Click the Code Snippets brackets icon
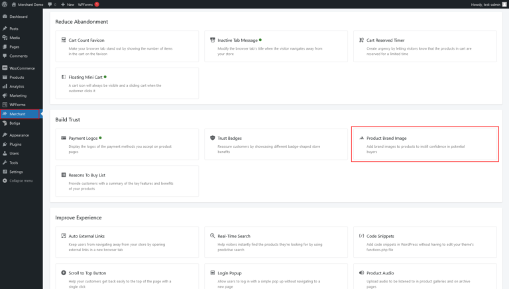 [x=362, y=236]
